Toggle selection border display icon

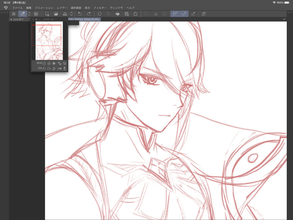click(x=164, y=14)
